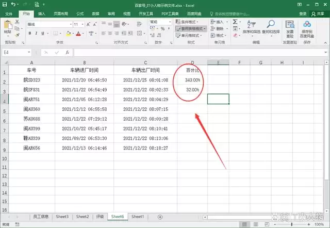This screenshot has height=228, width=330.
Task: Click the cell Borders icon
Action: [x=56, y=33]
